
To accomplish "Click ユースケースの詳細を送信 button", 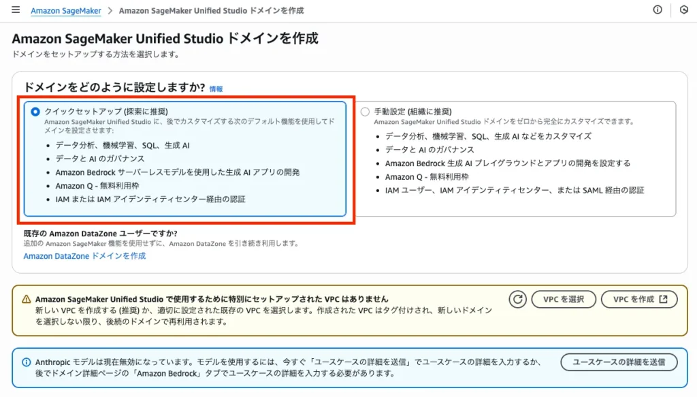I will point(619,362).
